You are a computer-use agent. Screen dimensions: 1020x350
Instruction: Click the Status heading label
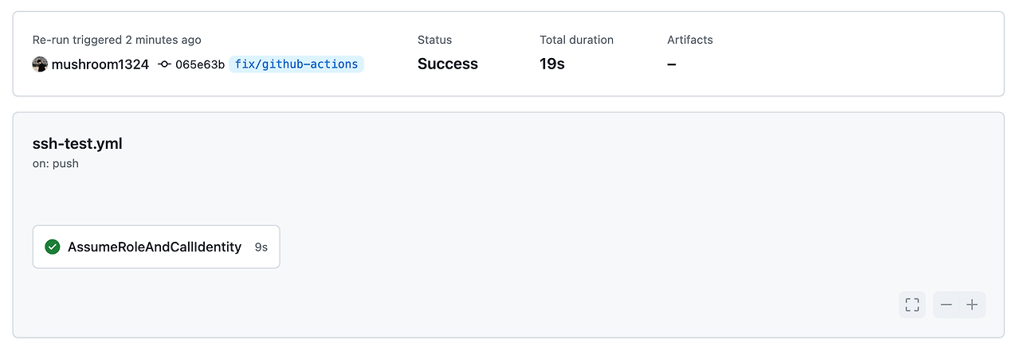tap(434, 40)
